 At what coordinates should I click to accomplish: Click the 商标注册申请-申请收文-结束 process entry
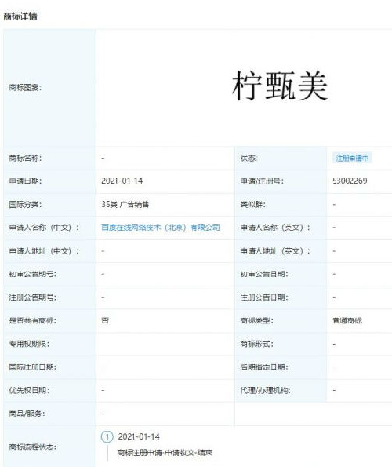[x=165, y=453]
